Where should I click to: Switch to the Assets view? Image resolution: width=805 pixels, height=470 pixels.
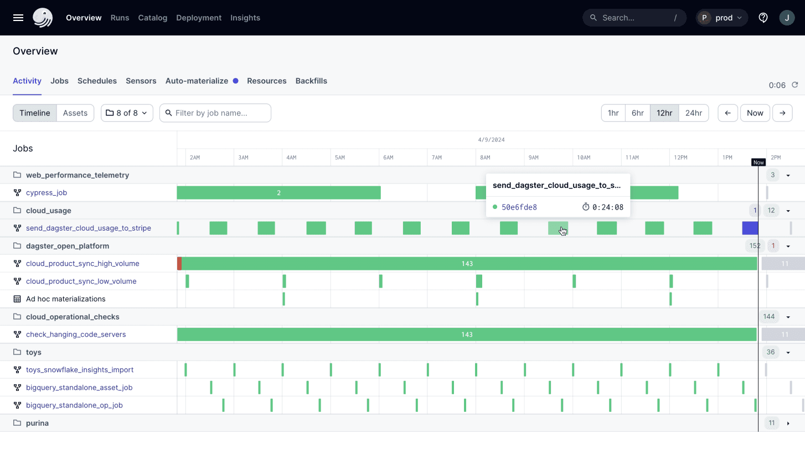75,113
